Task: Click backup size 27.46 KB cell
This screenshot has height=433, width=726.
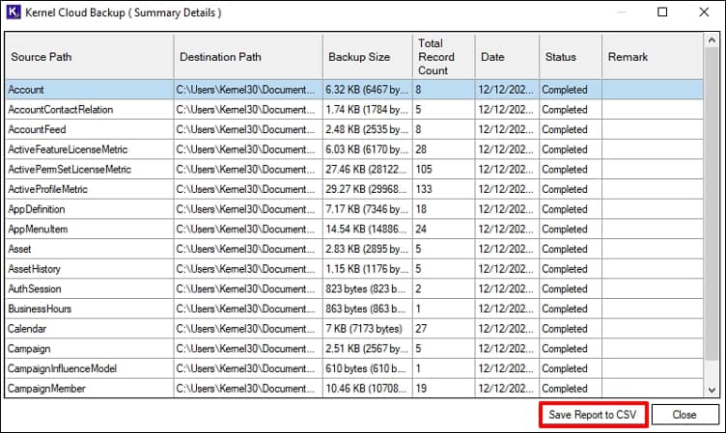Action: [x=368, y=170]
